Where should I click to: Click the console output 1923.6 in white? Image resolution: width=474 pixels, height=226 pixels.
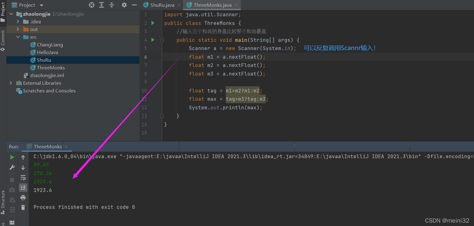42,190
